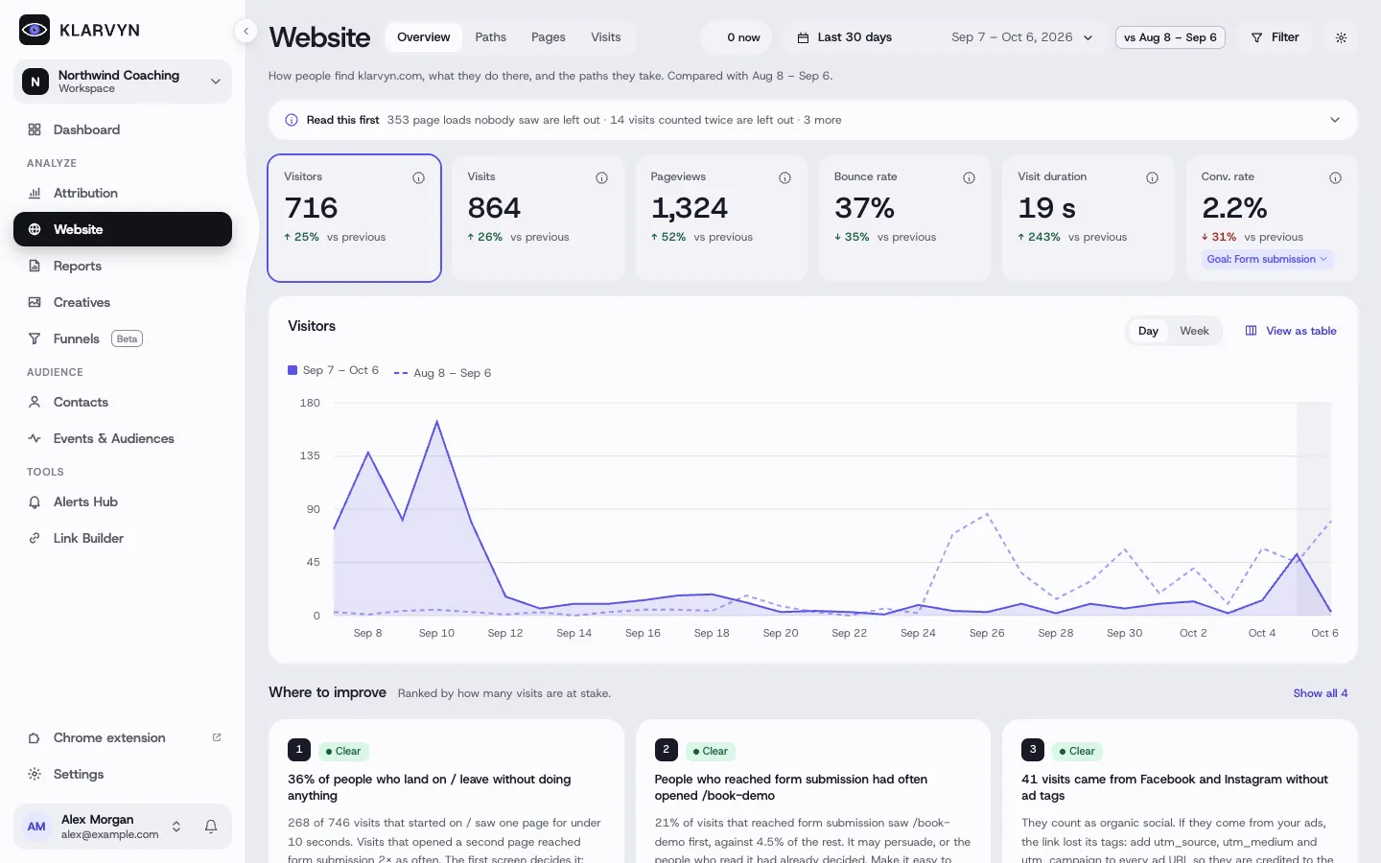This screenshot has height=863, width=1381.
Task: Expand the Read this first notice
Action: point(1334,120)
